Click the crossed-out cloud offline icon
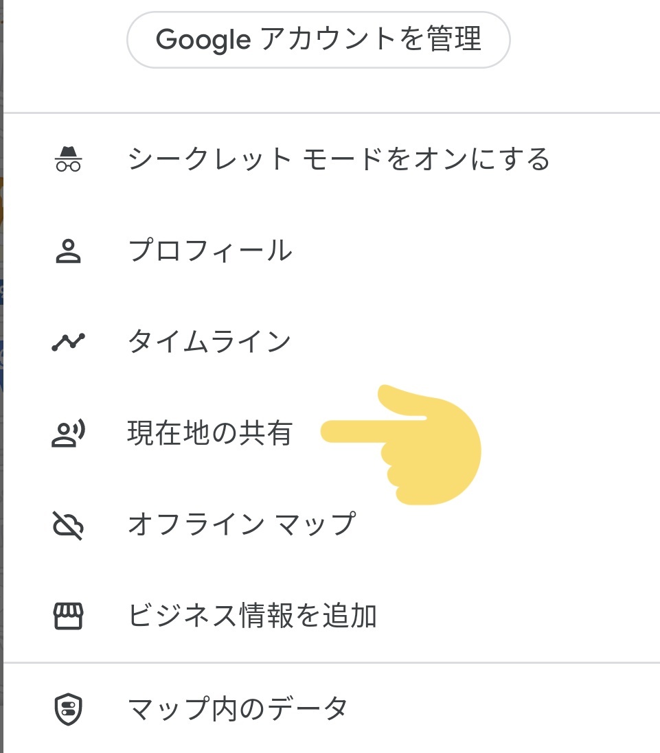 (x=68, y=525)
